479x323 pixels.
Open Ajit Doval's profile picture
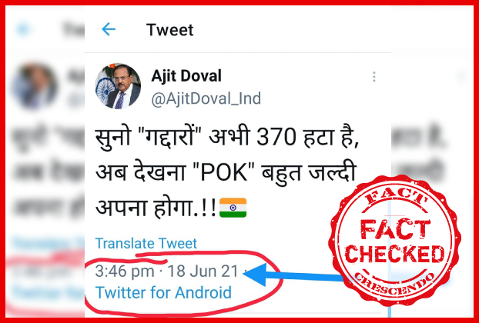pyautogui.click(x=118, y=86)
